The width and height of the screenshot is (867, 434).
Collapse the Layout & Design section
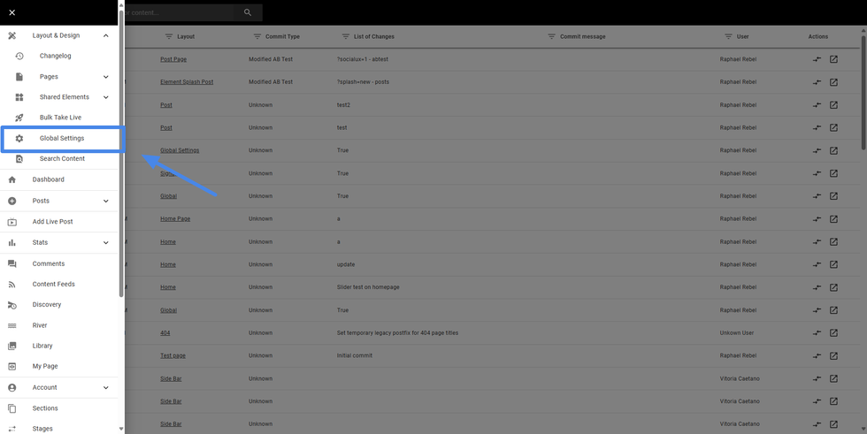[x=106, y=35]
